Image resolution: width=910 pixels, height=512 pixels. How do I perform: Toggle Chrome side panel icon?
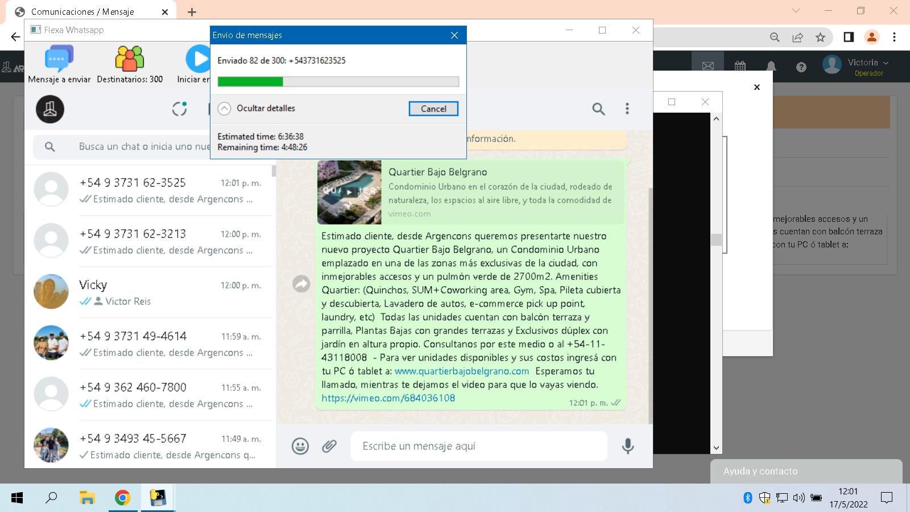point(848,37)
